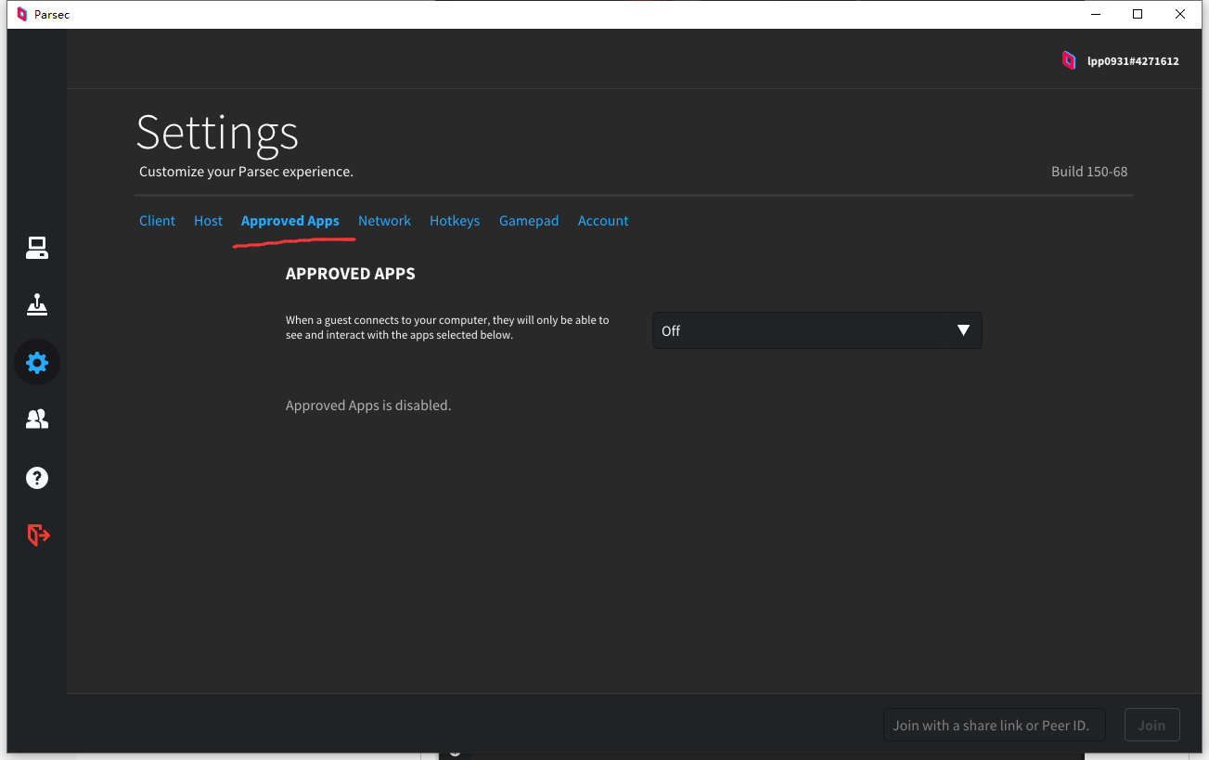
Task: Open the Friends section in the sidebar
Action: tap(37, 419)
